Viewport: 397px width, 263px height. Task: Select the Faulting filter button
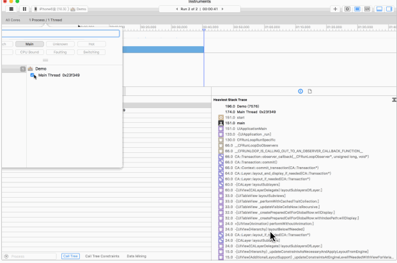pos(60,52)
